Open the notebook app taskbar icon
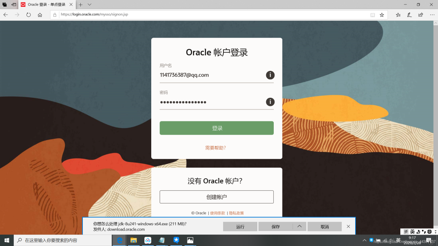438x246 pixels. pyautogui.click(x=162, y=240)
